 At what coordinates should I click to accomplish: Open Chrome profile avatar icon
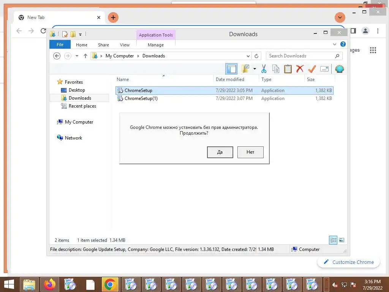tap(365, 31)
